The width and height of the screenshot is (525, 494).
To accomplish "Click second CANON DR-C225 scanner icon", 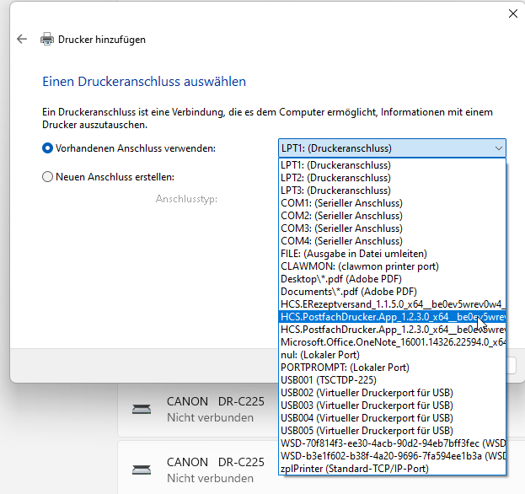I will click(x=142, y=470).
